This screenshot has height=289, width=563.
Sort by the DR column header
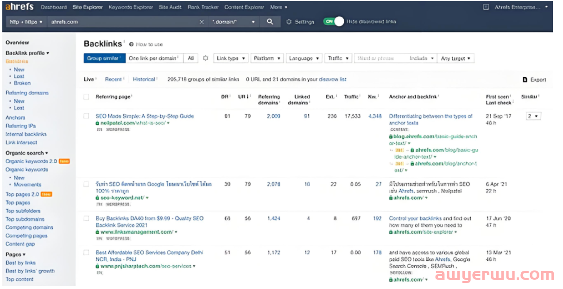[x=225, y=96]
